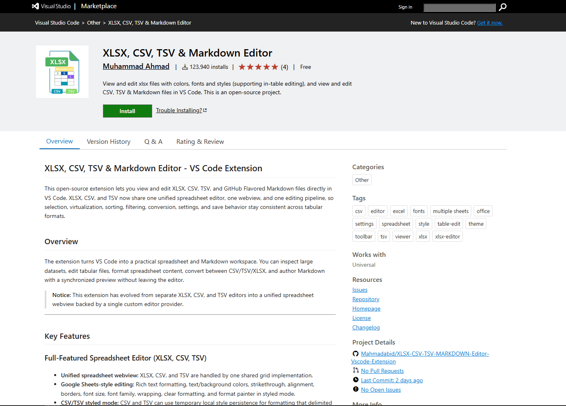Select the xlsx tag
This screenshot has height=406, width=566.
coord(423,236)
